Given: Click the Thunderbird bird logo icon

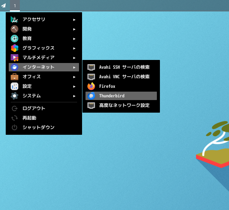Looking at the screenshot, I should [91, 96].
